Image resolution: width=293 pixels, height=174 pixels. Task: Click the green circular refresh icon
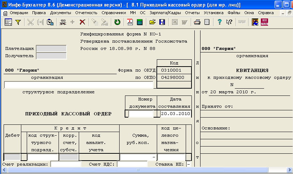pyautogui.click(x=117, y=22)
